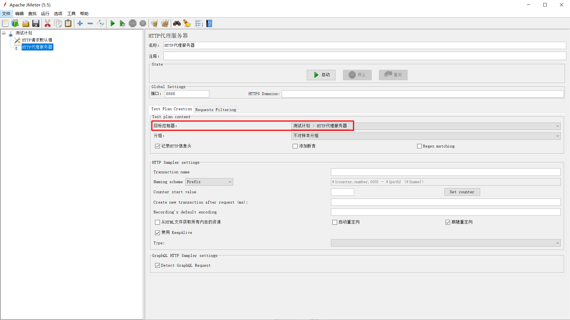The width and height of the screenshot is (570, 320).
Task: Switch to Requests Filtering tab
Action: pos(216,110)
